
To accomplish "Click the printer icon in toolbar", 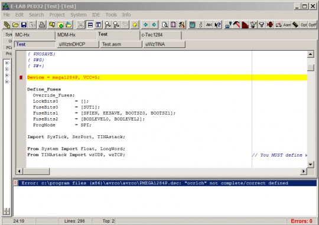I will pos(42,25).
